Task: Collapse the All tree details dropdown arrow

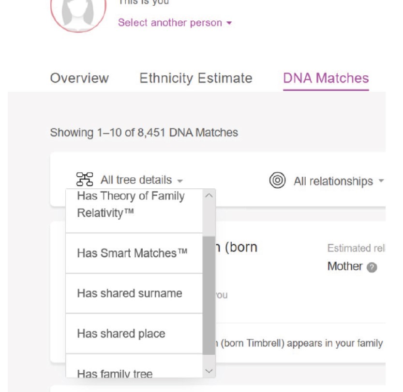Action: pos(180,181)
